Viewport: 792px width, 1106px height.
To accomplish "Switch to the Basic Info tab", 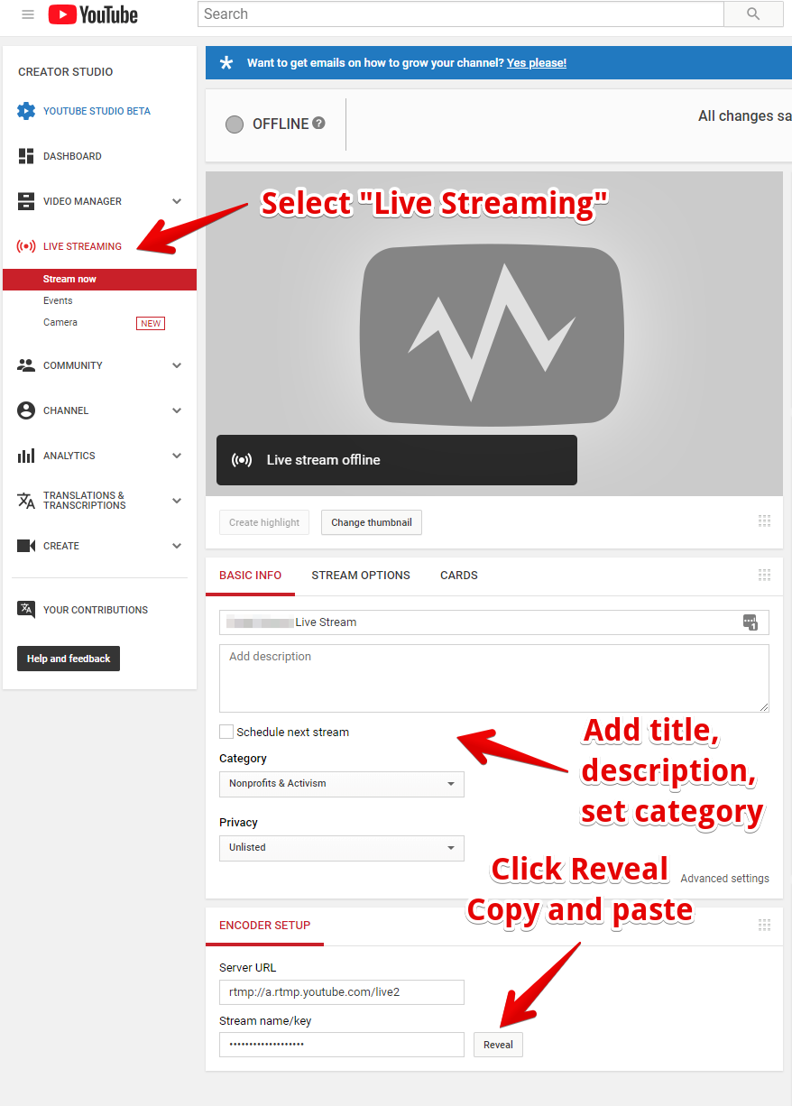I will point(251,576).
